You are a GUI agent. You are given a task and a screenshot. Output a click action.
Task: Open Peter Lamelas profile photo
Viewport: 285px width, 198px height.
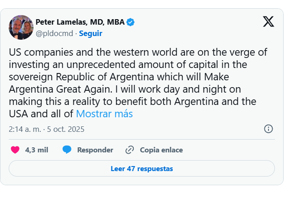(21, 27)
